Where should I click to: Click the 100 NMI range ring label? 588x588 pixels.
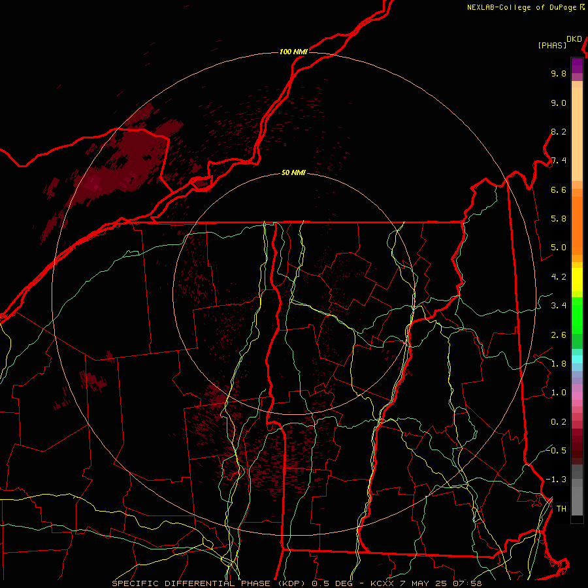tap(293, 52)
